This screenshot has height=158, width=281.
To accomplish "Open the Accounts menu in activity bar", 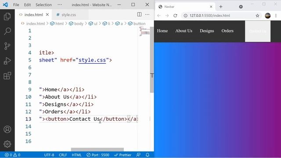I will click(x=7, y=129).
